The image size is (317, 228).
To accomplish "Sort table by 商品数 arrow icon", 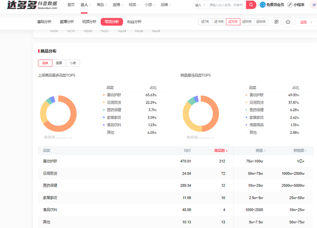I will 228,150.
